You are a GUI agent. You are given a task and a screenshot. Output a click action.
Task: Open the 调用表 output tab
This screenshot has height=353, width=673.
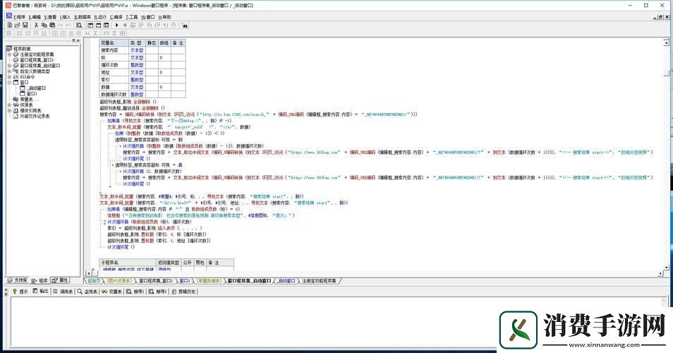63,291
